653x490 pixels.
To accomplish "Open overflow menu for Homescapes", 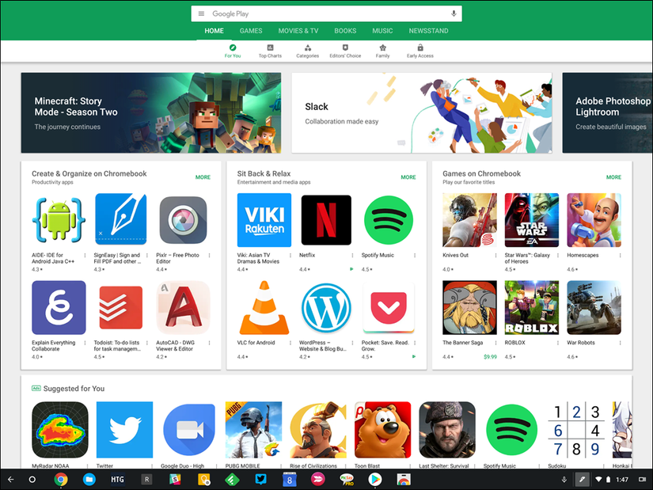I will pos(620,256).
